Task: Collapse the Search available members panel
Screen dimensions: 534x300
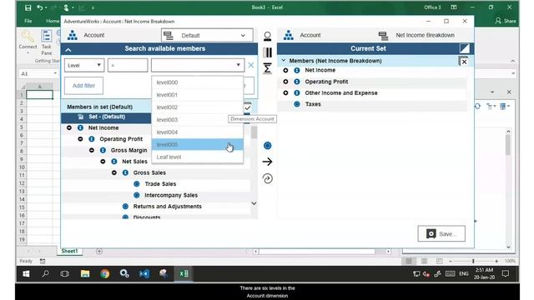Action: (68, 50)
